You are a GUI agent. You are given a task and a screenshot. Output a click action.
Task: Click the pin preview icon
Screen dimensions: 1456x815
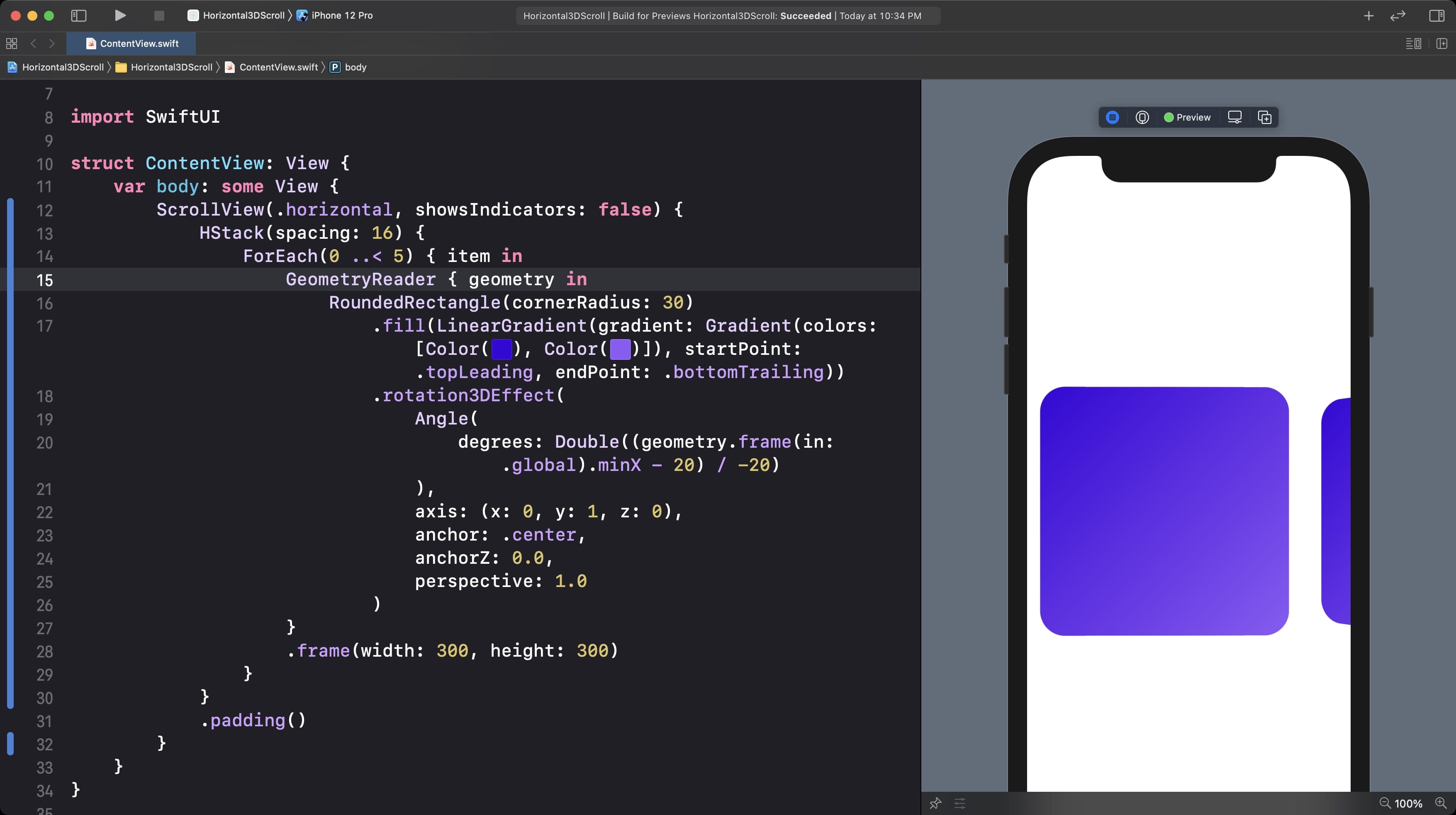pos(935,803)
